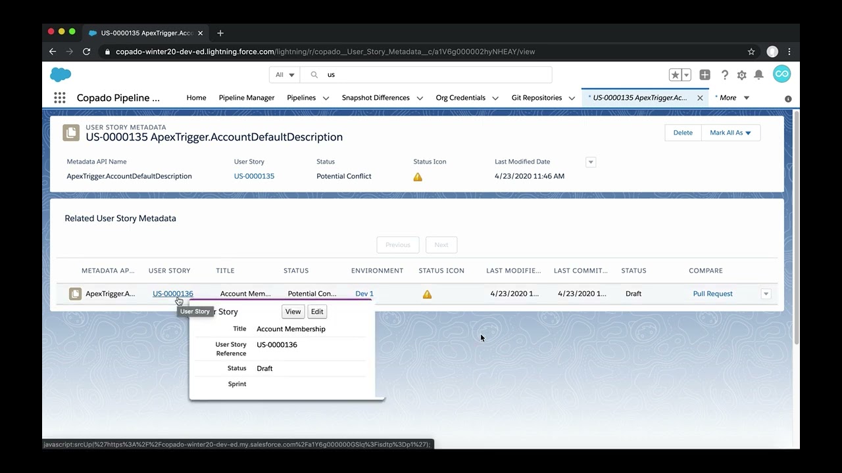842x473 pixels.
Task: Open the Mark All As dropdown
Action: (x=730, y=133)
